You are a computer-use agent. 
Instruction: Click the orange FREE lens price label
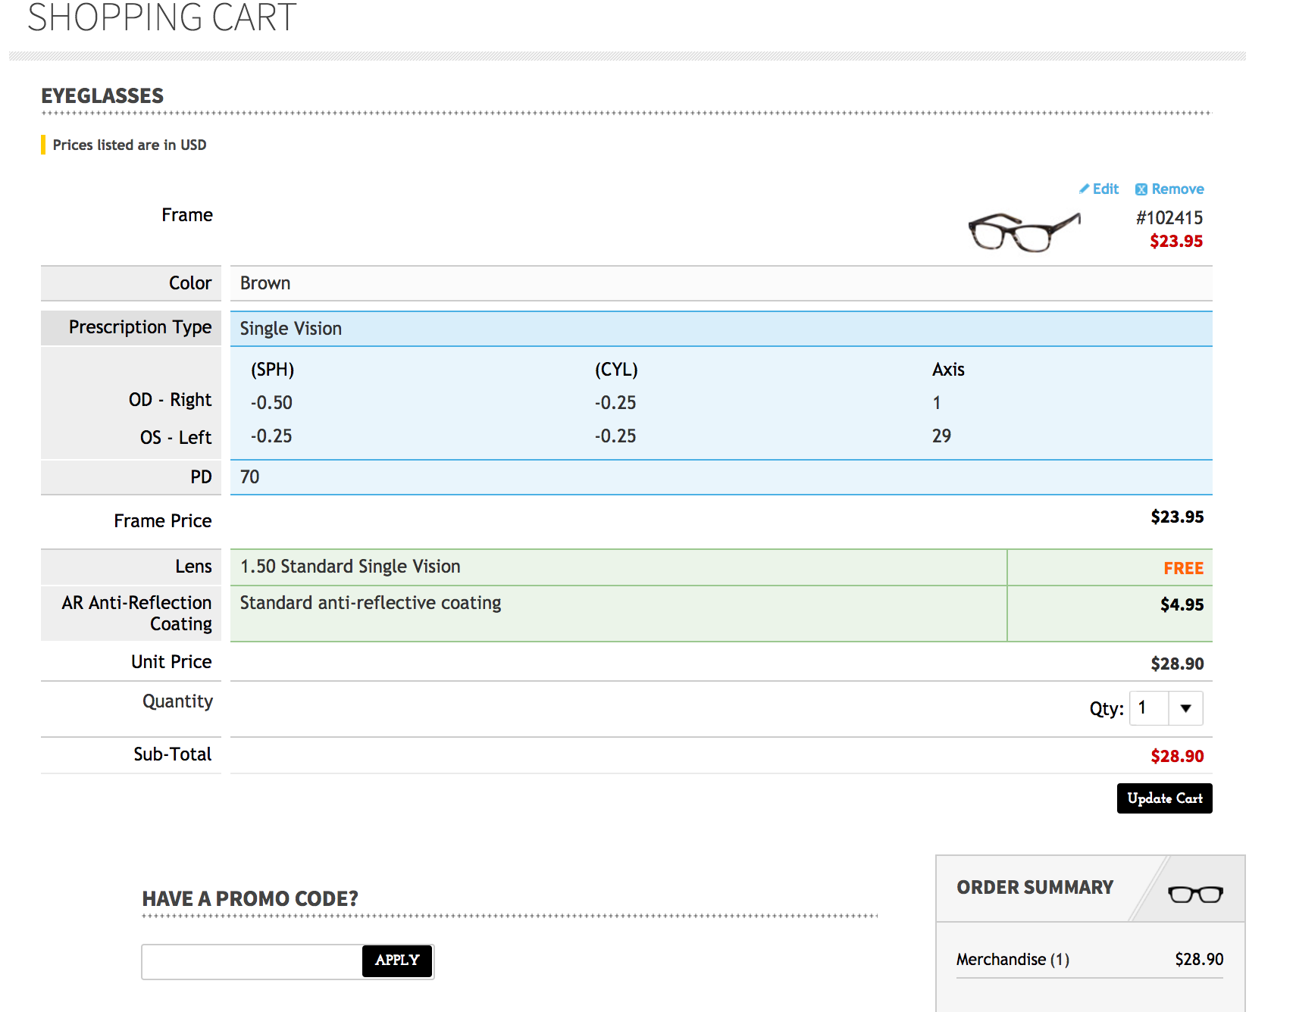1183,568
